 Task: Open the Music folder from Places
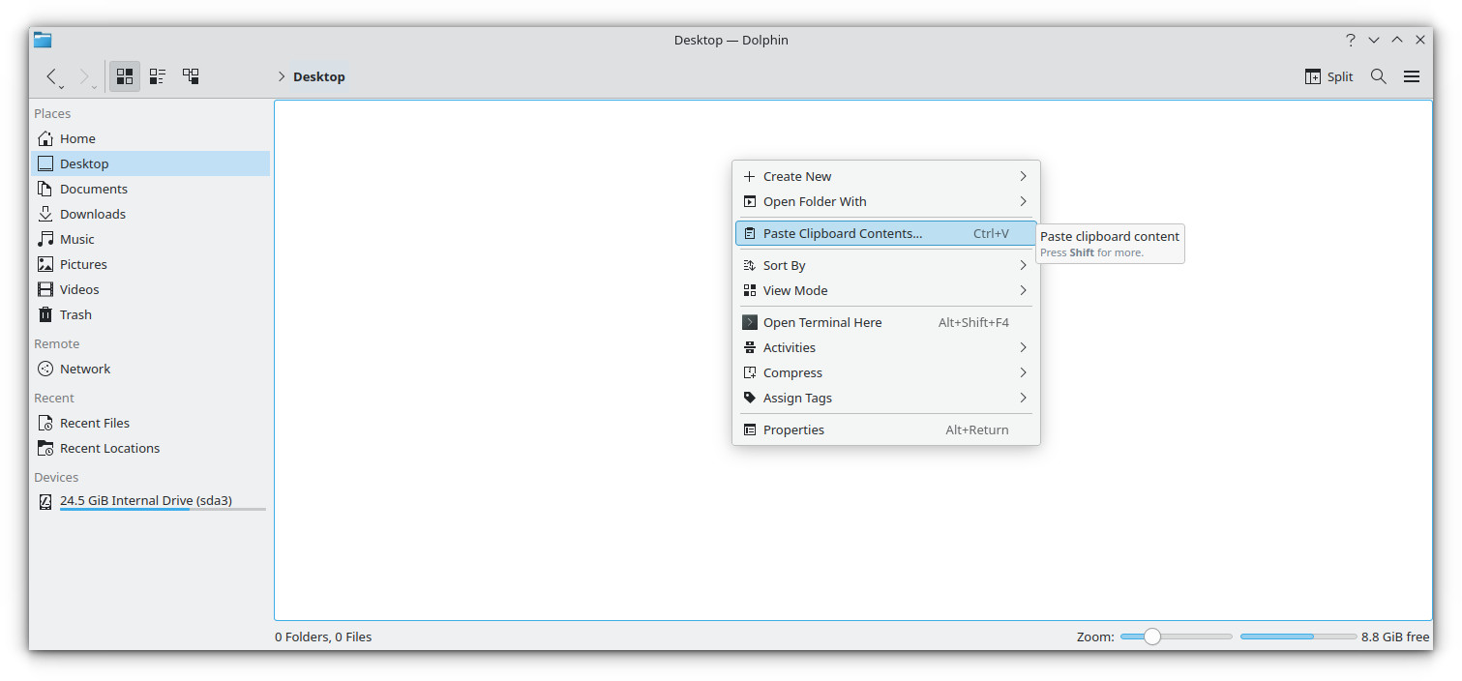pos(75,239)
